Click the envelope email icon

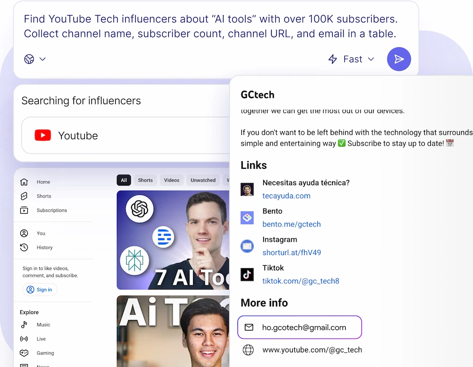249,327
